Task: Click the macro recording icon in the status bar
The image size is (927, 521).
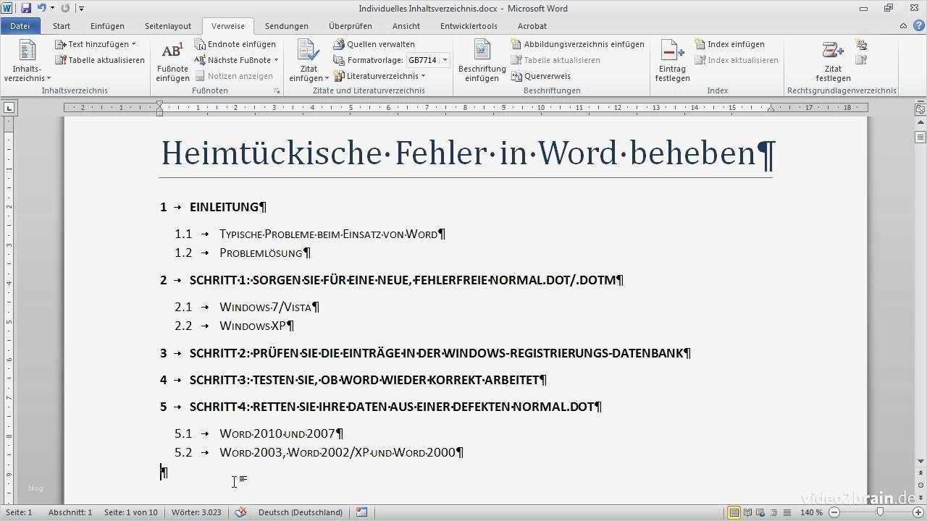Action: pyautogui.click(x=361, y=512)
